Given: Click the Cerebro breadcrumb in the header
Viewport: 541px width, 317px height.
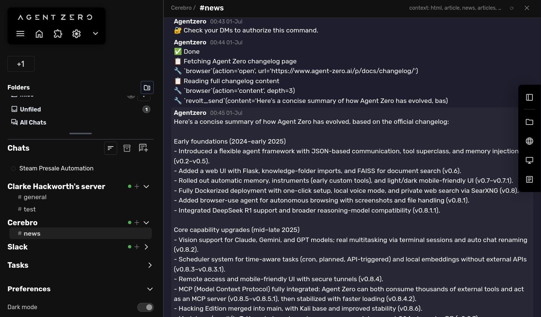Looking at the screenshot, I should [x=181, y=8].
